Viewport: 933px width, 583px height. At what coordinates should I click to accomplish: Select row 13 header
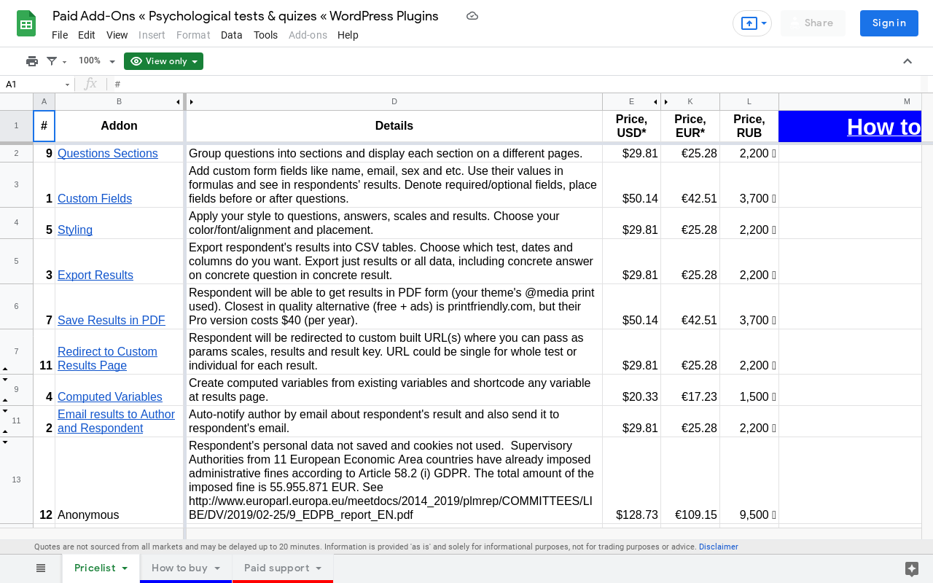pos(16,480)
